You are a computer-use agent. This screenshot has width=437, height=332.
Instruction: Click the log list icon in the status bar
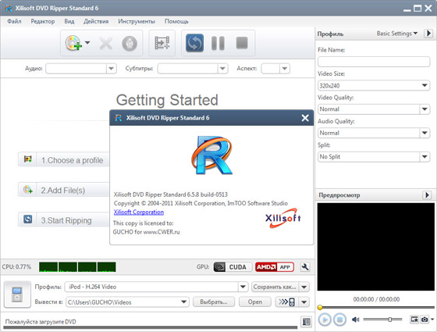click(306, 322)
